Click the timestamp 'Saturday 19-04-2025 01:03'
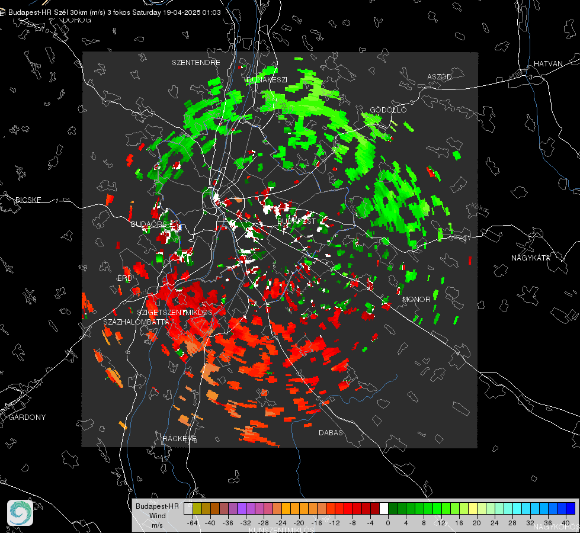 [177, 12]
